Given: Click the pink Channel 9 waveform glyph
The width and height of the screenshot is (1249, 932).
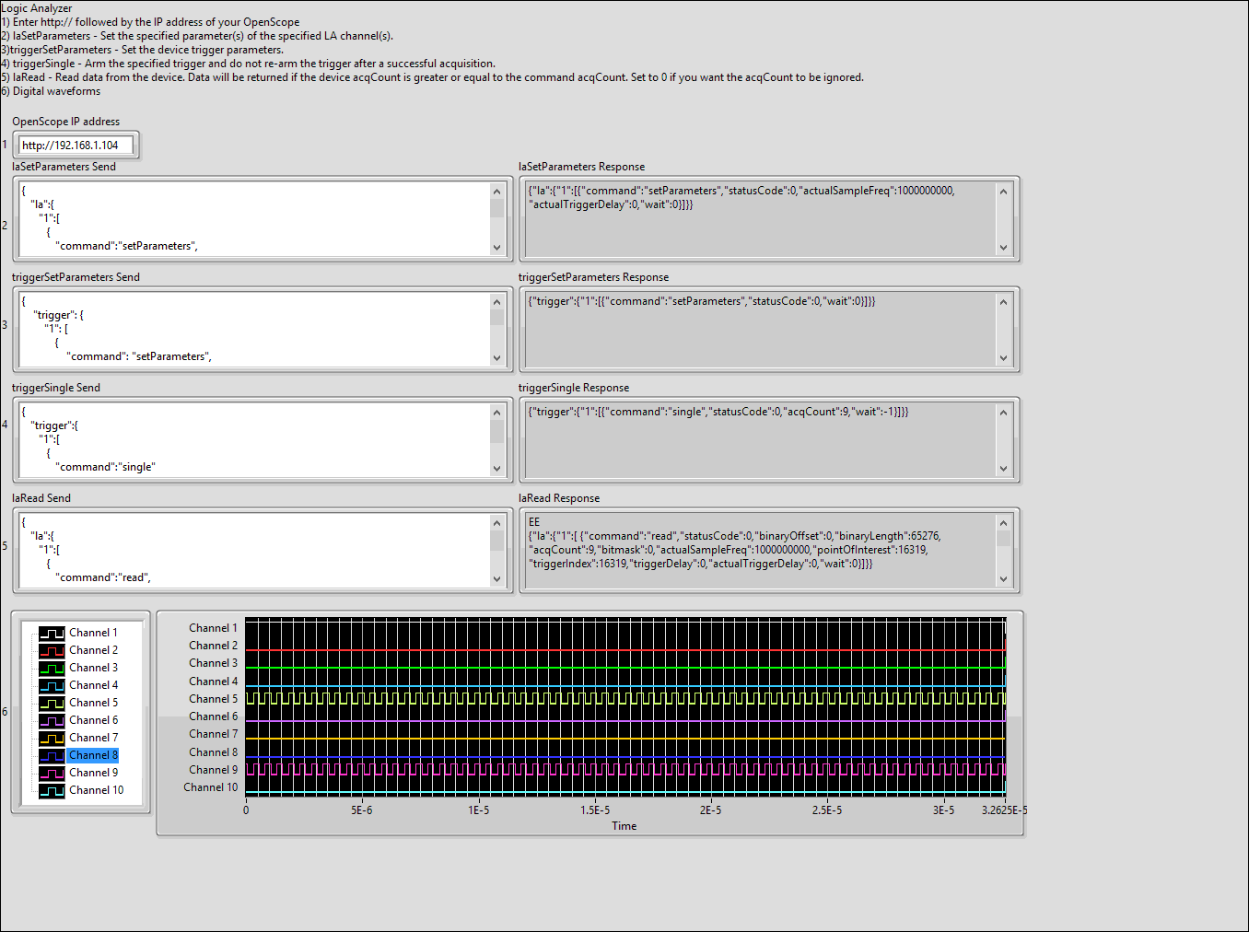Looking at the screenshot, I should pos(51,772).
